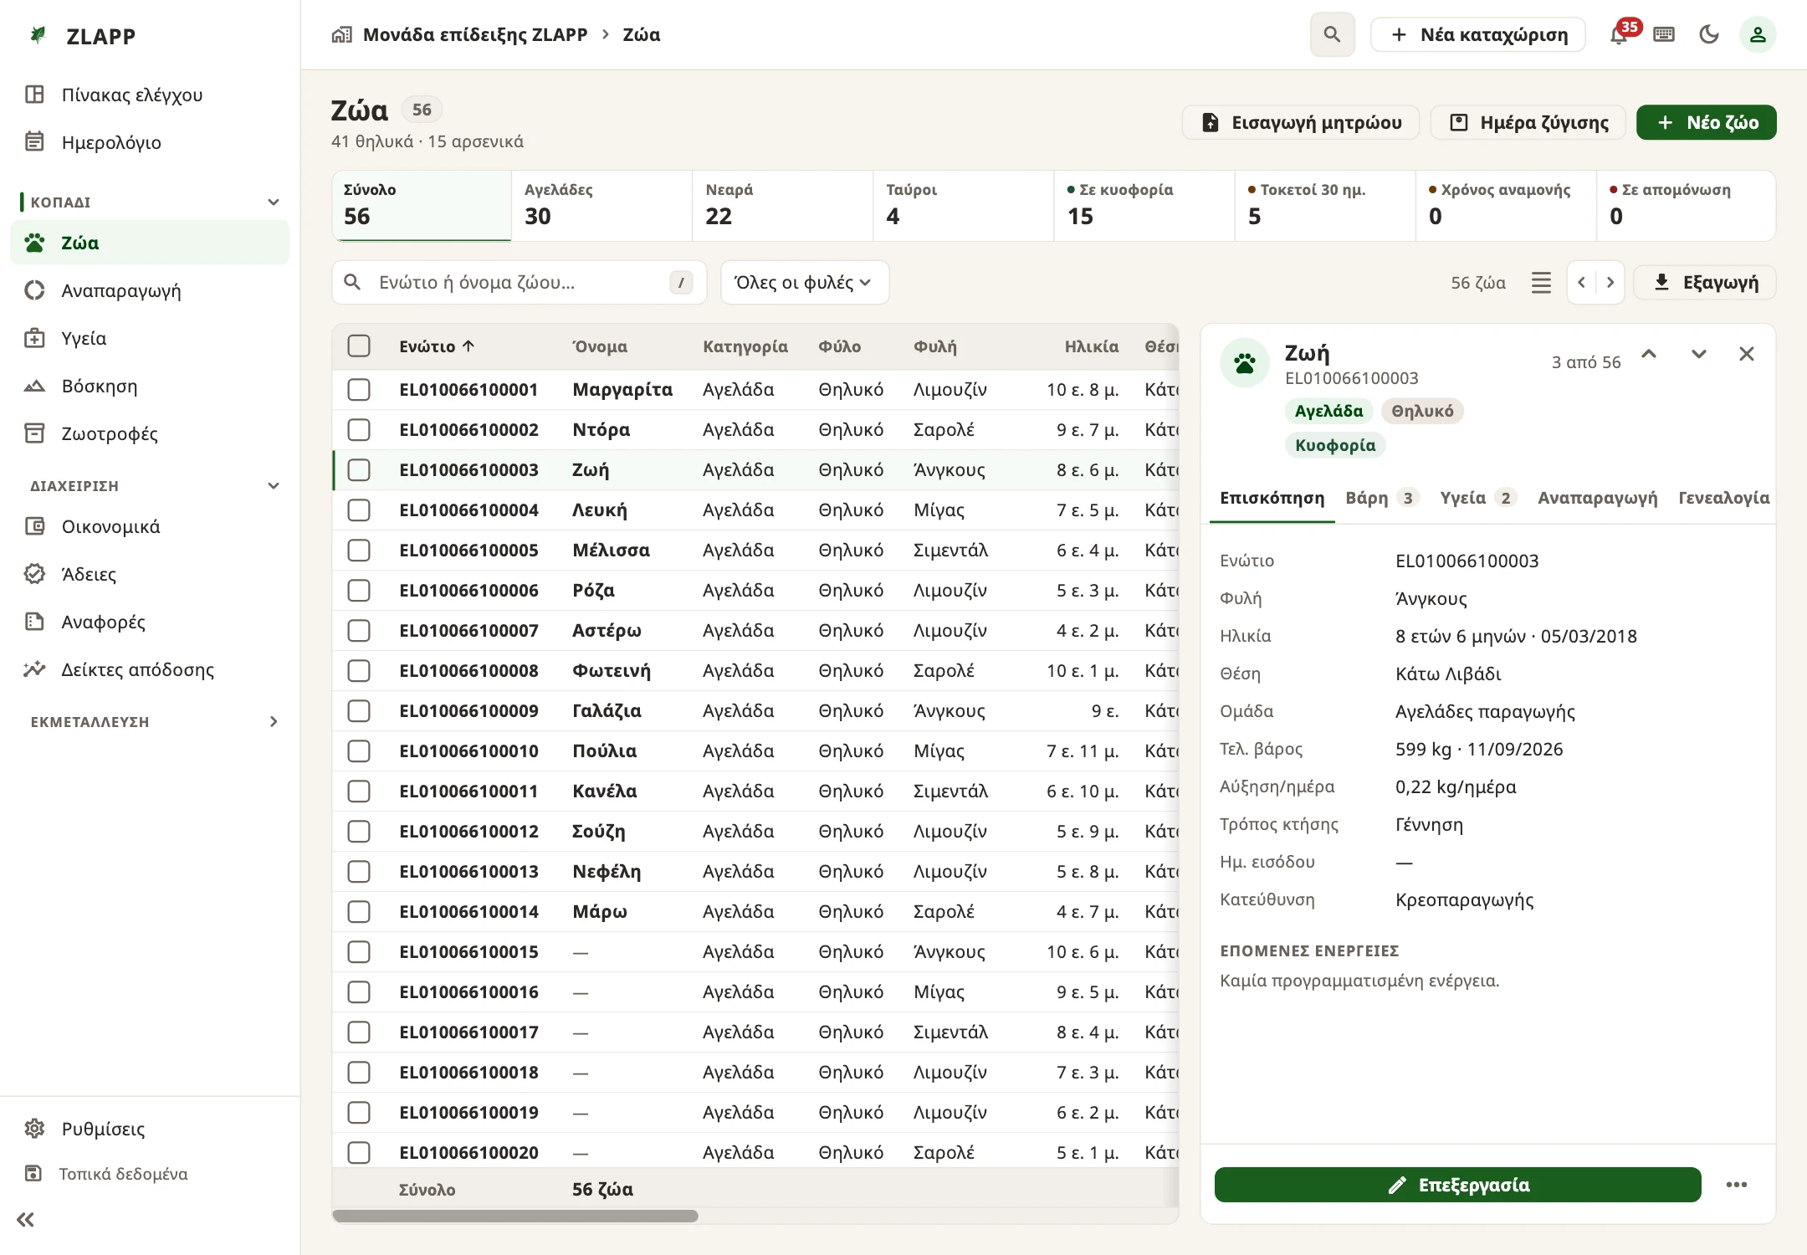Switch to Αναπαραγωγή tab in detail panel

pos(1597,498)
